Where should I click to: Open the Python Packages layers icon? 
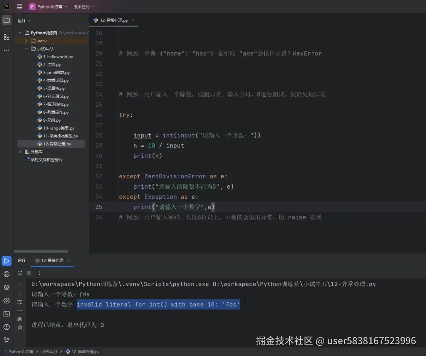click(6, 287)
